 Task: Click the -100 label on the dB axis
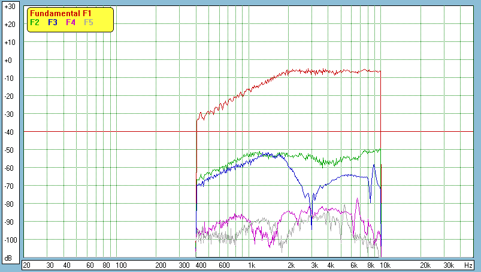pyautogui.click(x=9, y=240)
